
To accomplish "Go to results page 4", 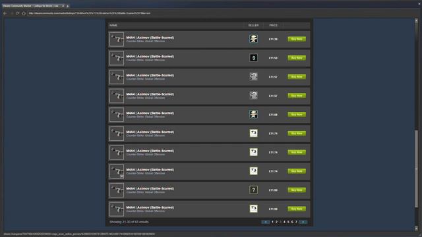I will click(x=284, y=222).
